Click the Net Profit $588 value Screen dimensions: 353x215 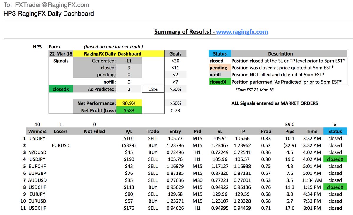click(129, 110)
